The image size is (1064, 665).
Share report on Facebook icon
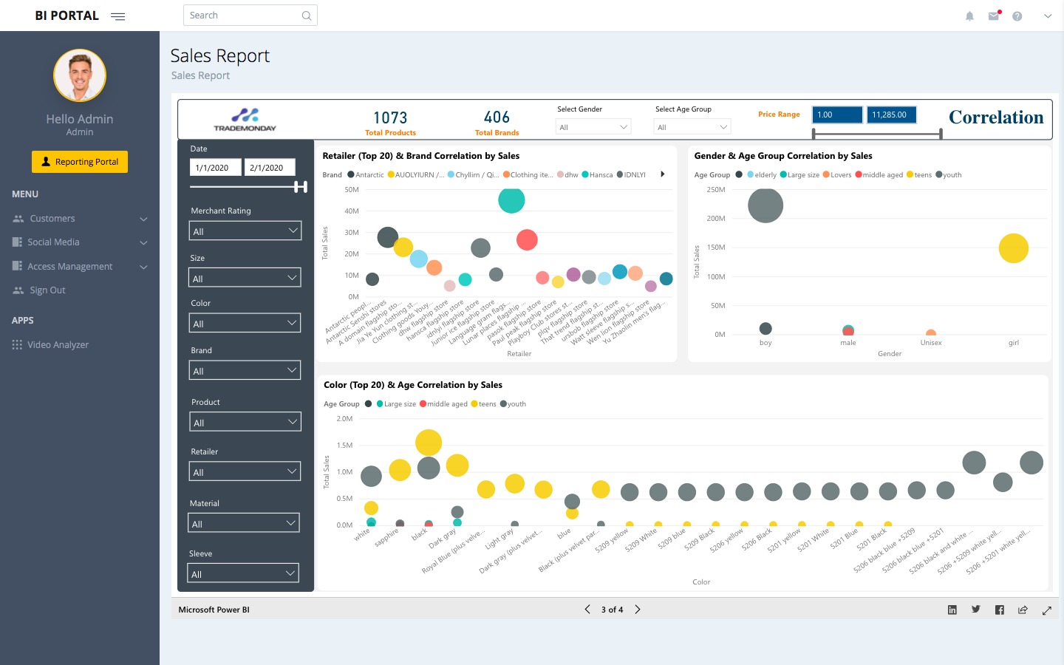pyautogui.click(x=1000, y=610)
